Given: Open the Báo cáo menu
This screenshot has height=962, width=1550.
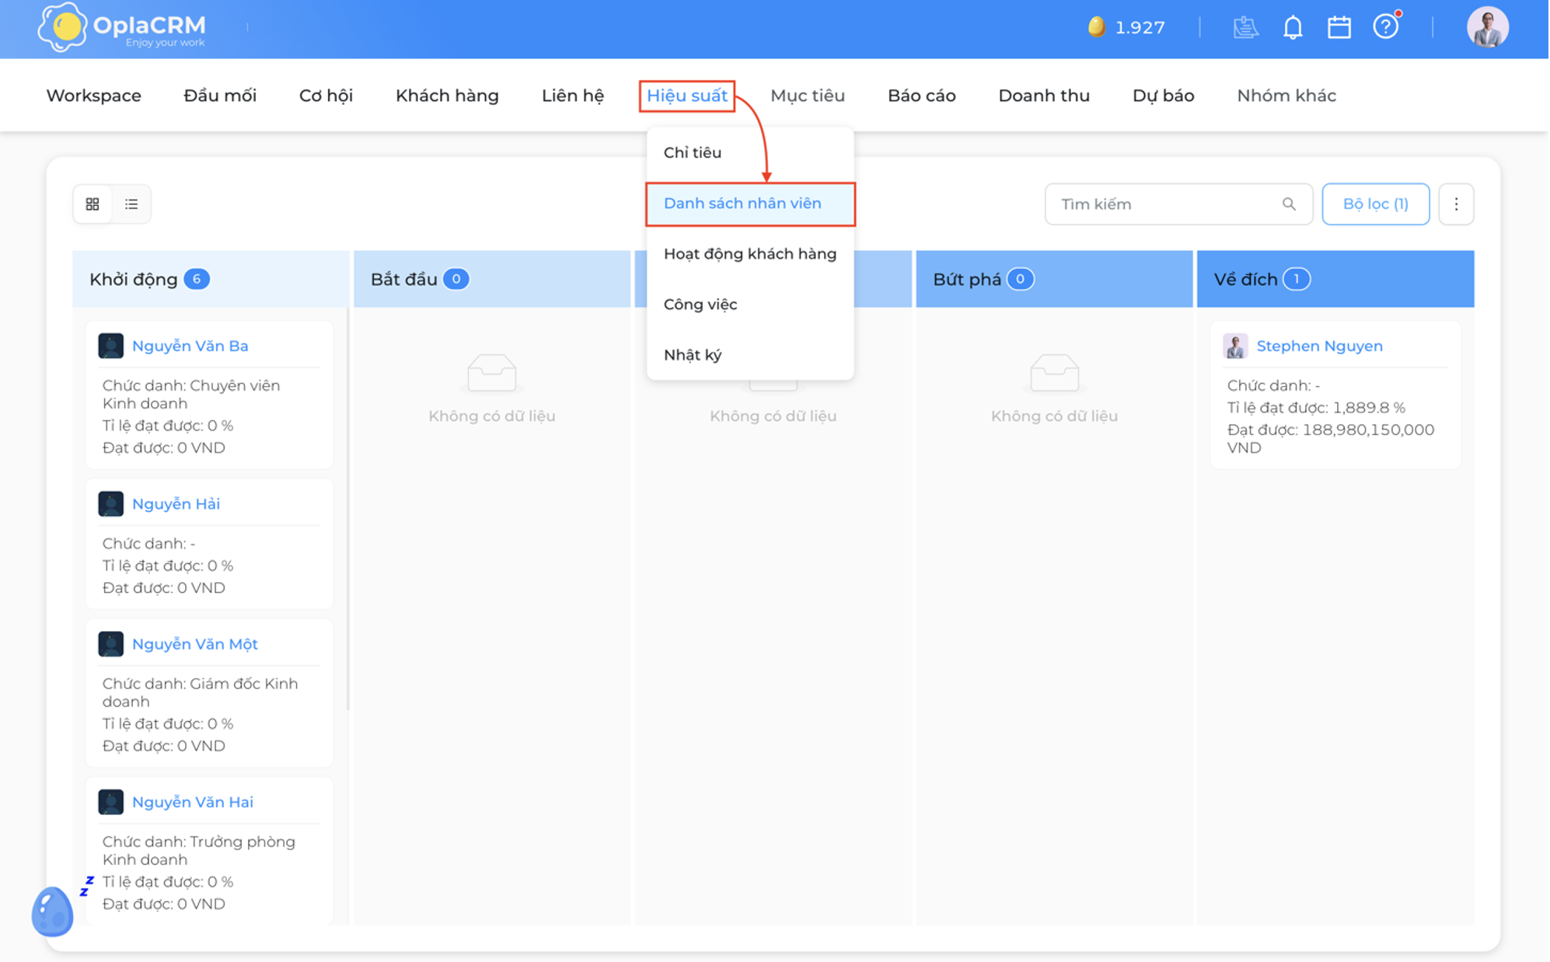Looking at the screenshot, I should click(x=921, y=96).
